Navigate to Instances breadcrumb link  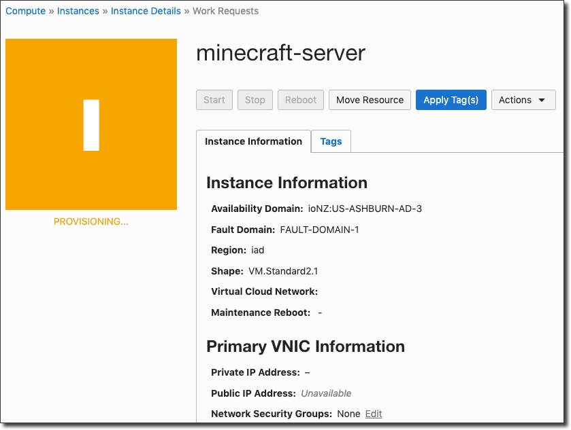coord(78,11)
